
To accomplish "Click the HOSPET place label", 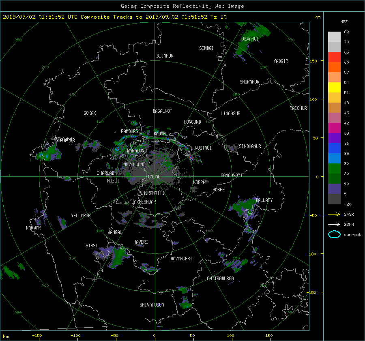I will pyautogui.click(x=220, y=190).
